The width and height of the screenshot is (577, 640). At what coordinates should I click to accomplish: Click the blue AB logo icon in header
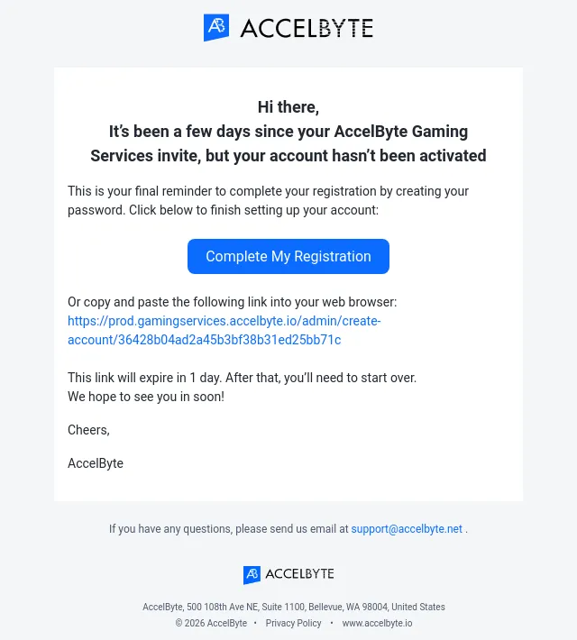[x=216, y=27]
